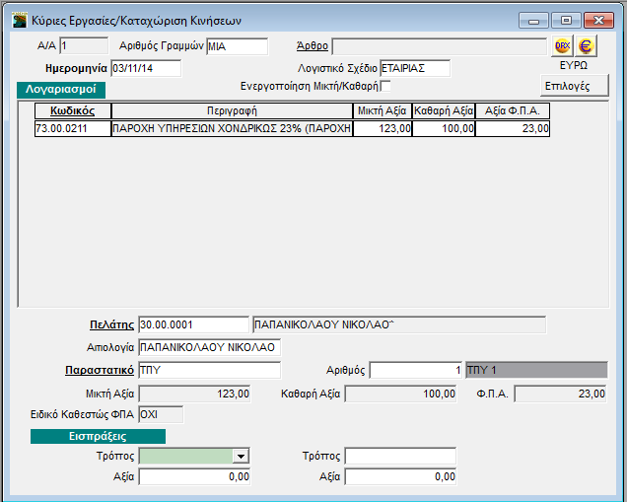Screen dimensions: 627x502
Task: Focus the A/A field containing 1
Action: coord(84,46)
